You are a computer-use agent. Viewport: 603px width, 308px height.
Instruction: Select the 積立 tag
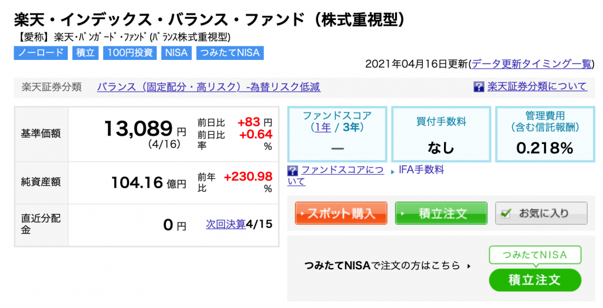click(85, 53)
